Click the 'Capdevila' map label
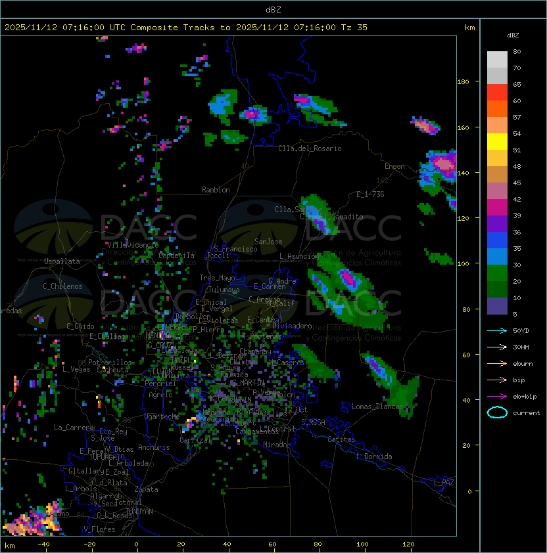The height and width of the screenshot is (553, 547). tap(177, 255)
